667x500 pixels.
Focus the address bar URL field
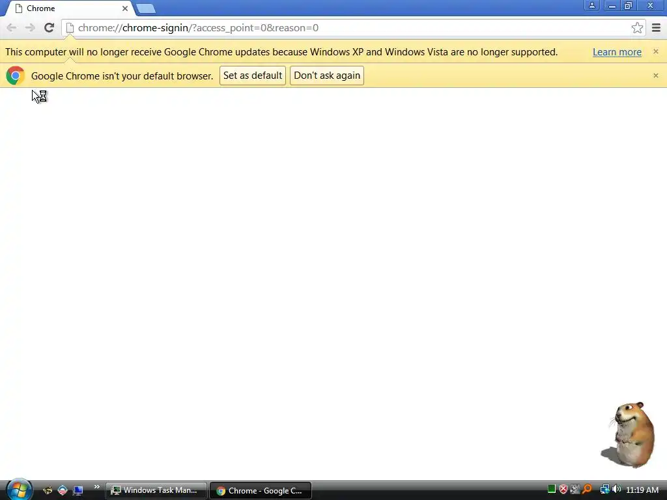tap(353, 28)
